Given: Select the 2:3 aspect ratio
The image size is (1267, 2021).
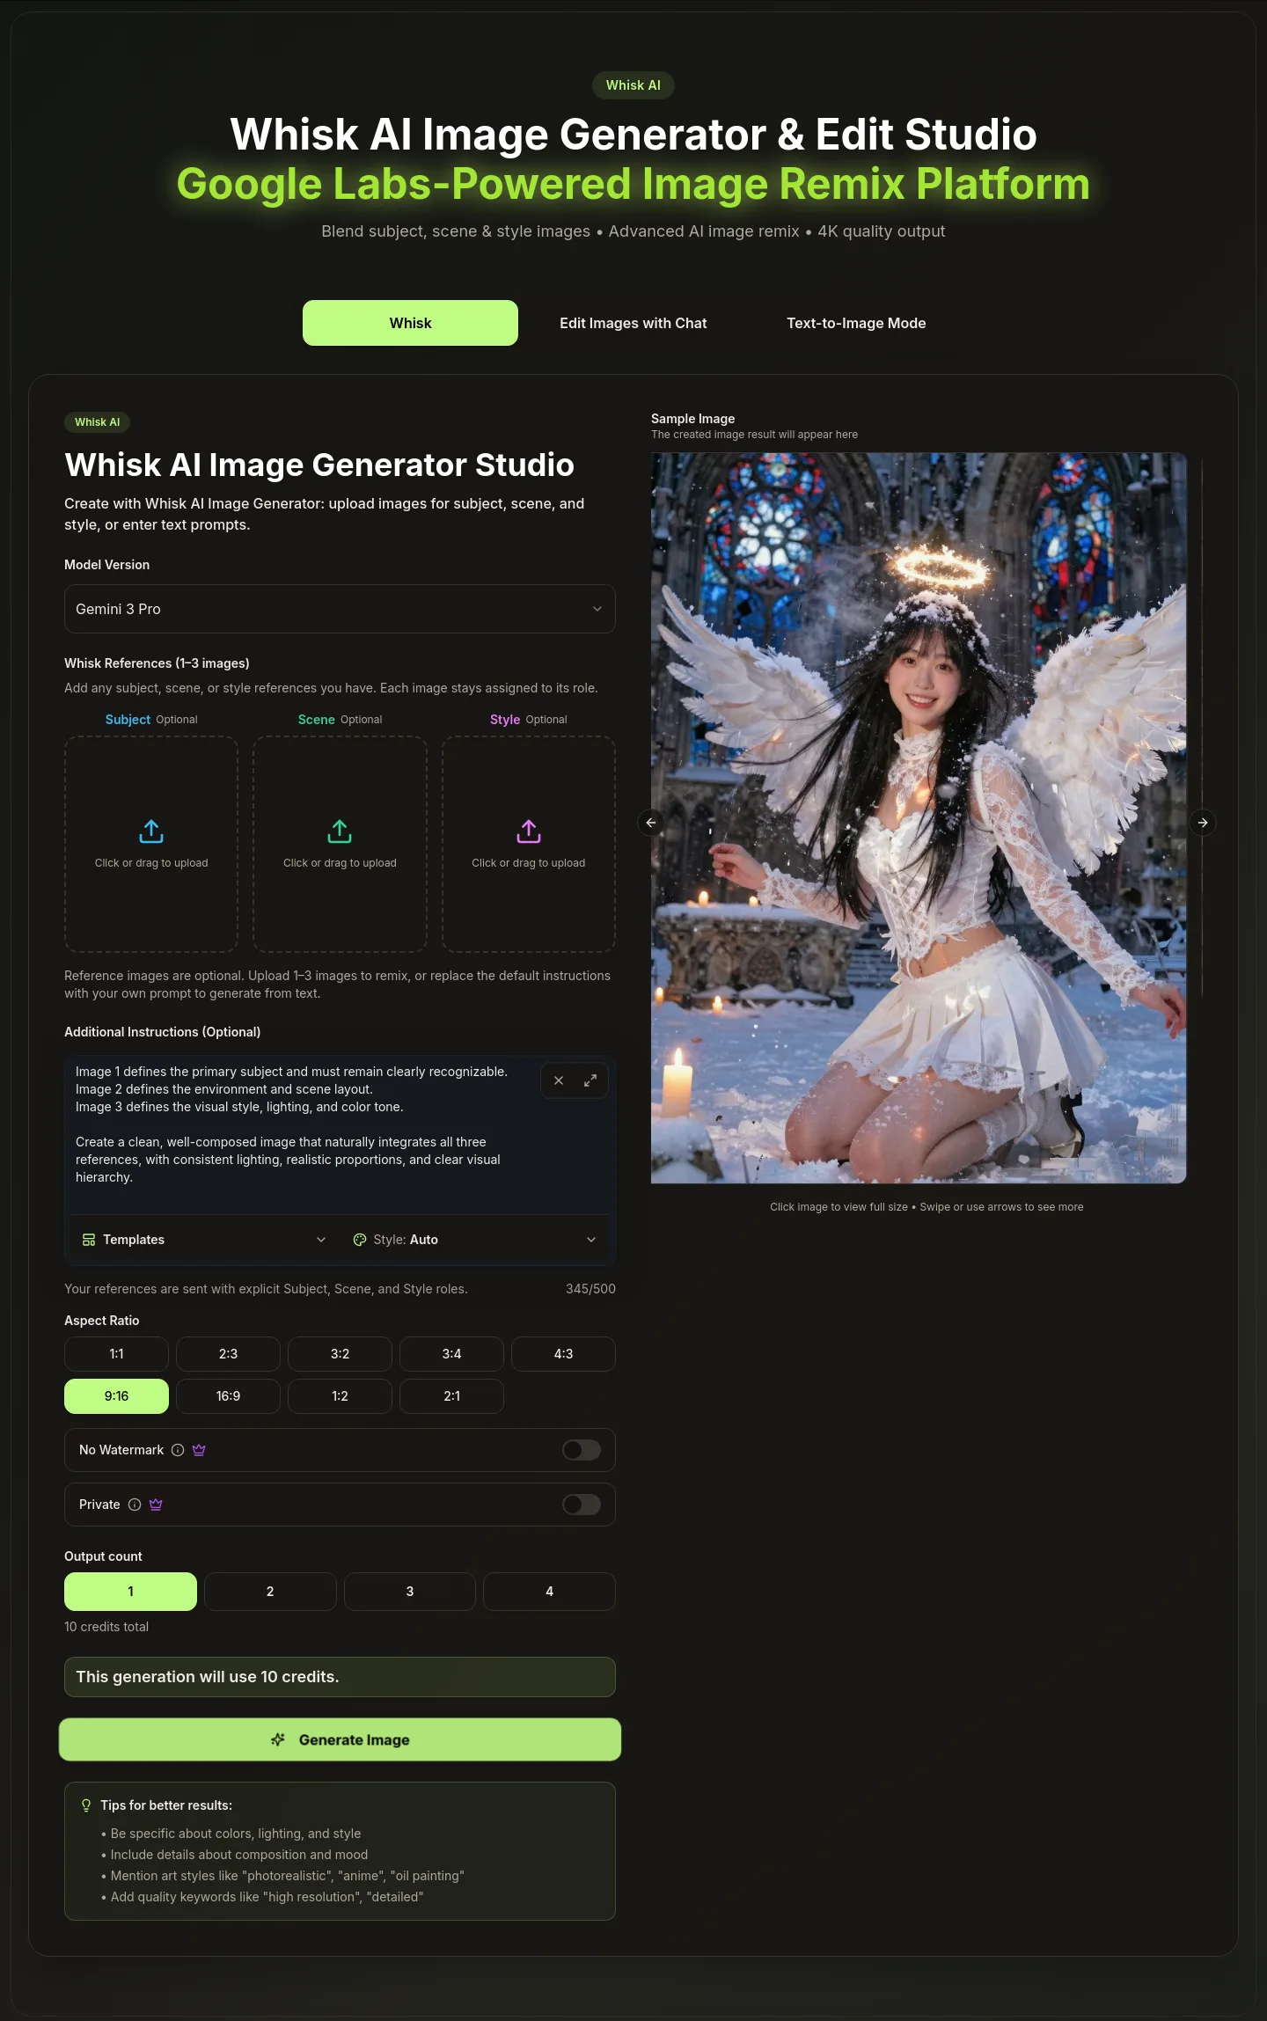Looking at the screenshot, I should pyautogui.click(x=228, y=1354).
